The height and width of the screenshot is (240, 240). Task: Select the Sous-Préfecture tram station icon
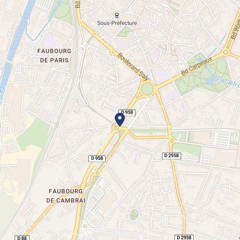117,15
